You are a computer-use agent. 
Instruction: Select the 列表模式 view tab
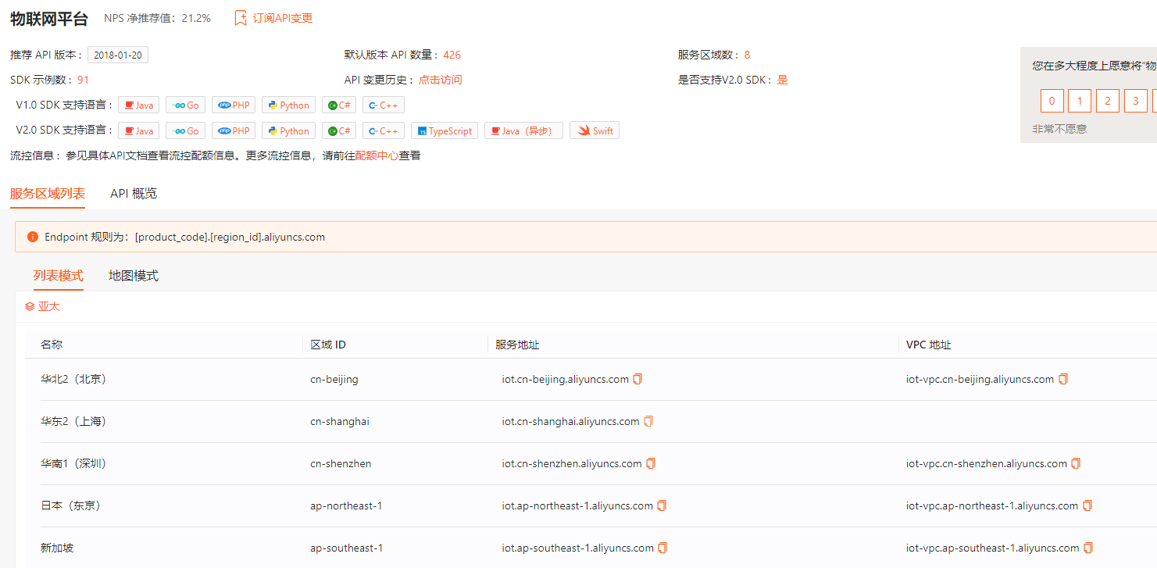tap(59, 276)
